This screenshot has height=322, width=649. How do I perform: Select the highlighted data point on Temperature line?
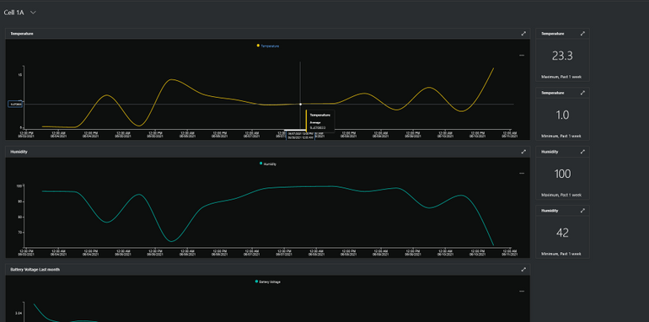(x=301, y=105)
